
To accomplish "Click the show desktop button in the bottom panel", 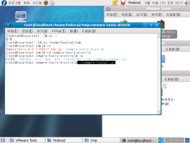I will (3, 140).
